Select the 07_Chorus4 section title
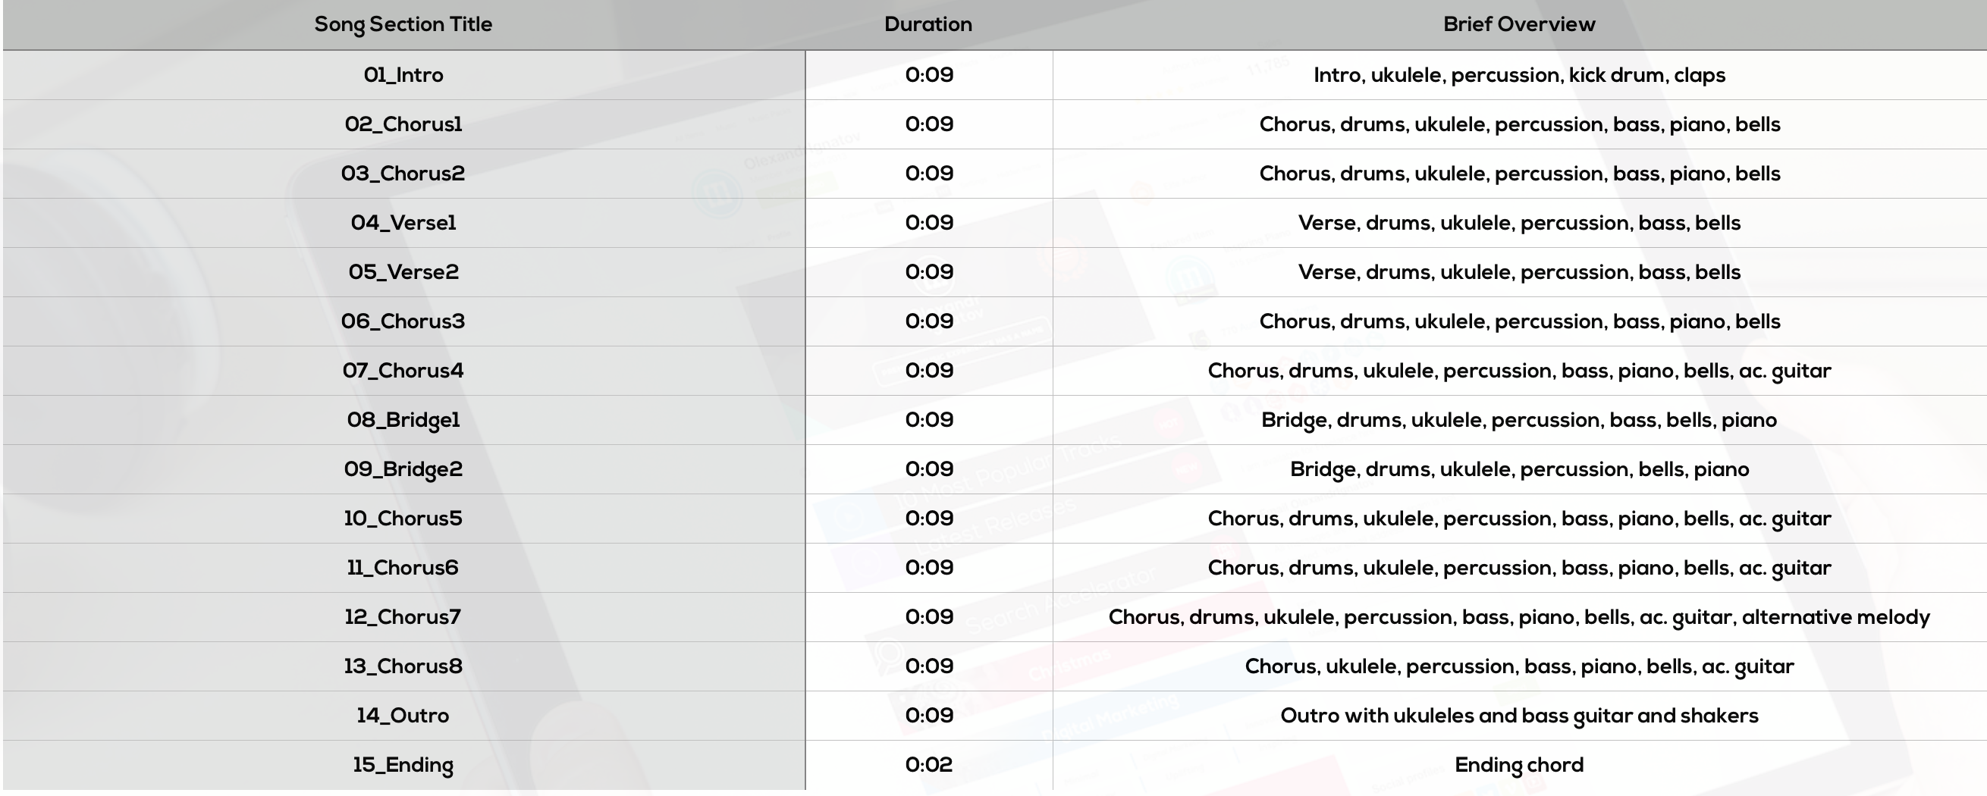Image resolution: width=1987 pixels, height=796 pixels. 403,371
